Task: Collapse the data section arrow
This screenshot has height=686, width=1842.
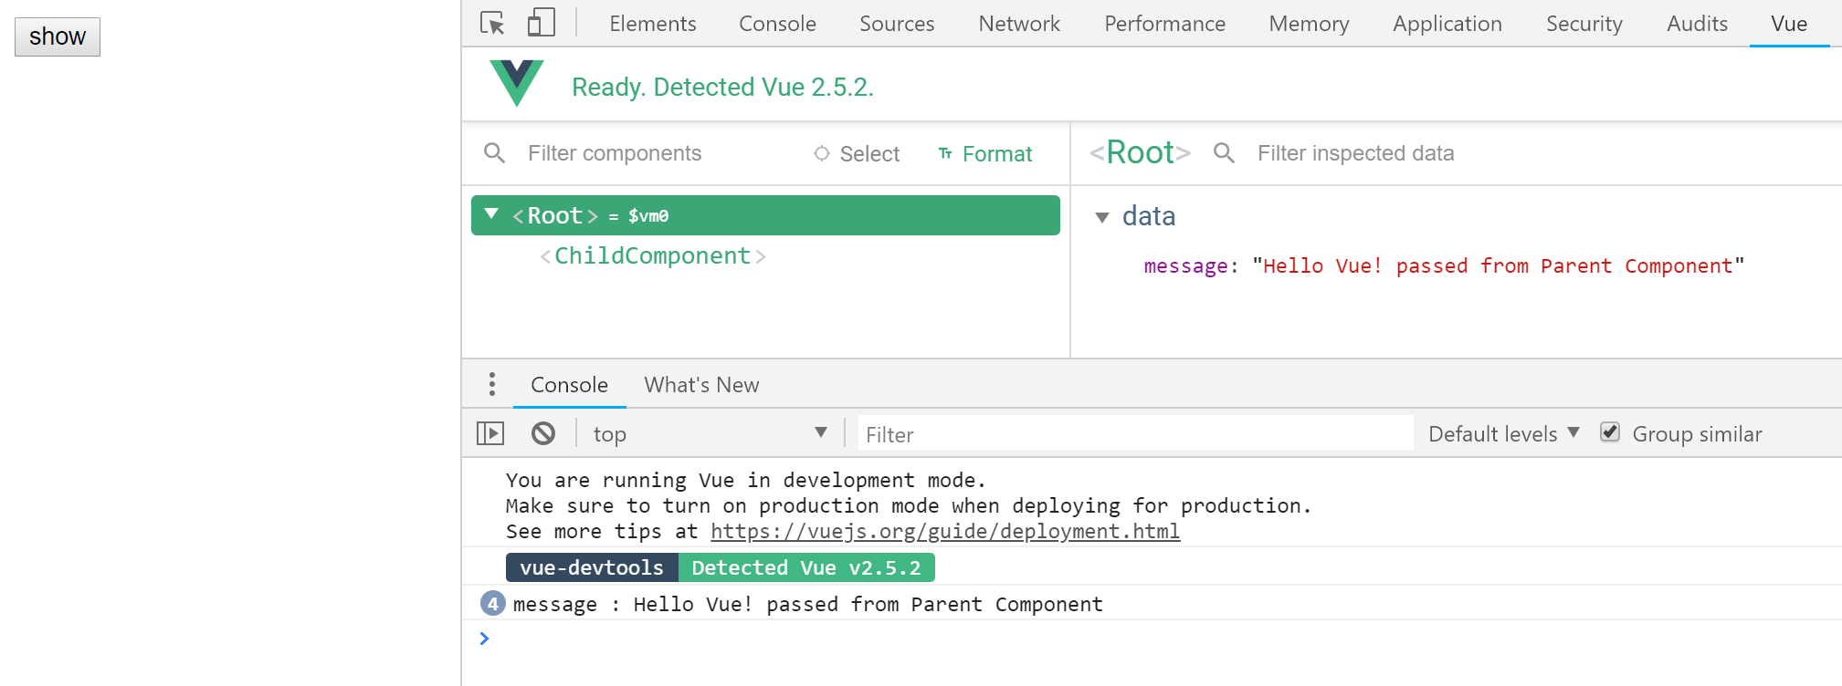Action: pyautogui.click(x=1102, y=217)
